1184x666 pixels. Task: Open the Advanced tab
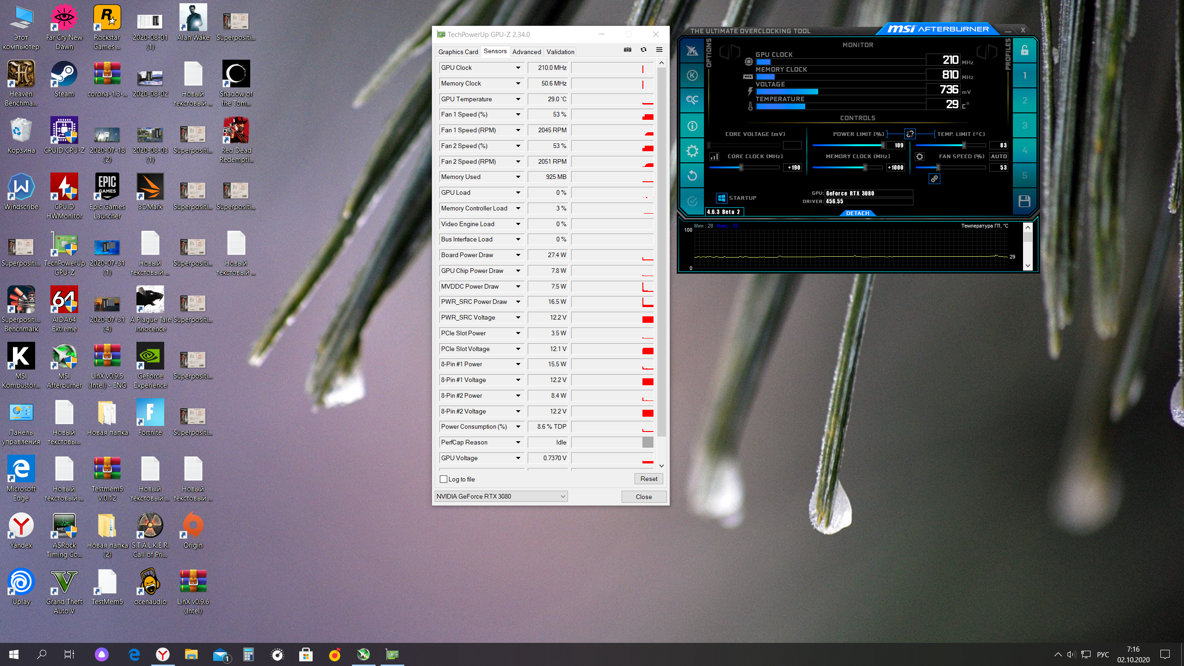click(526, 52)
